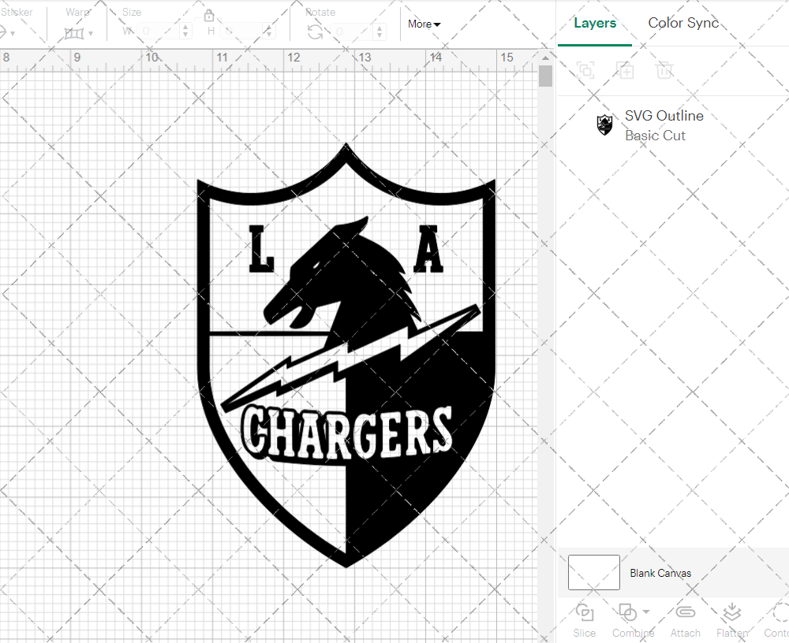Image resolution: width=789 pixels, height=643 pixels.
Task: Click the Size height input field
Action: (x=242, y=32)
